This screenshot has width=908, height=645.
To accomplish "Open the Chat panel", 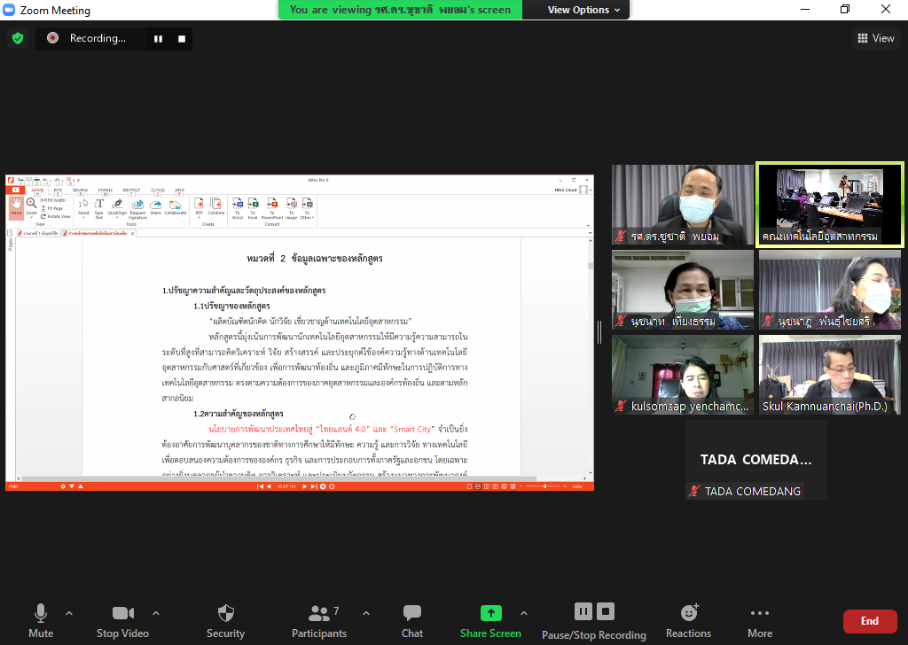I will [x=412, y=620].
